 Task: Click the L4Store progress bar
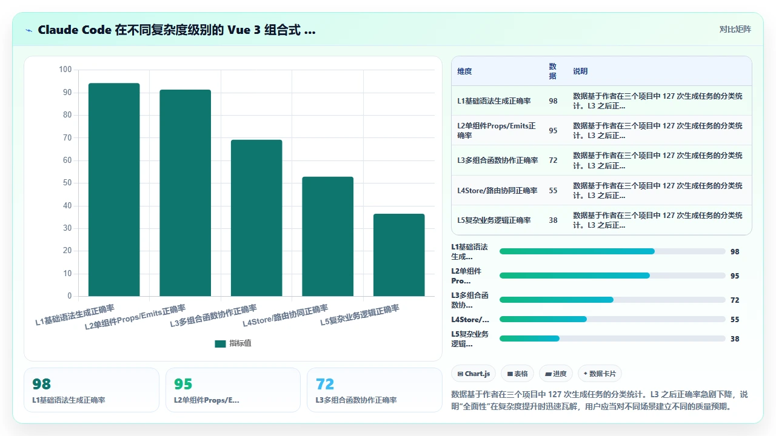pos(612,319)
